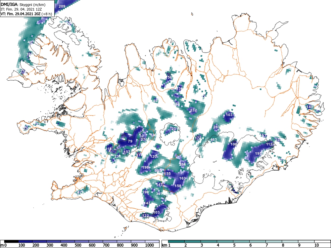Click the '134' visibility value on the map
Screen dimensions: 331x248
click(180, 88)
